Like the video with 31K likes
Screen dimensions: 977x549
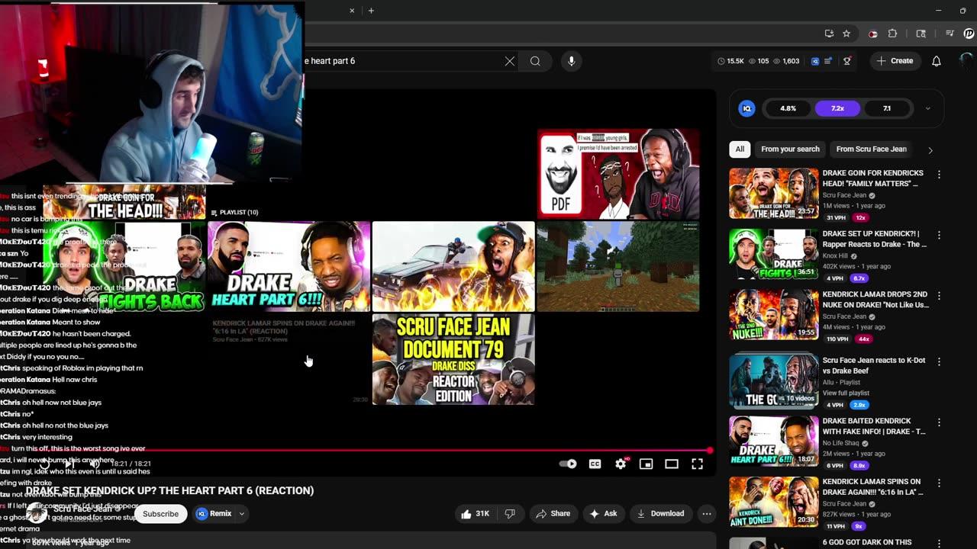click(474, 514)
